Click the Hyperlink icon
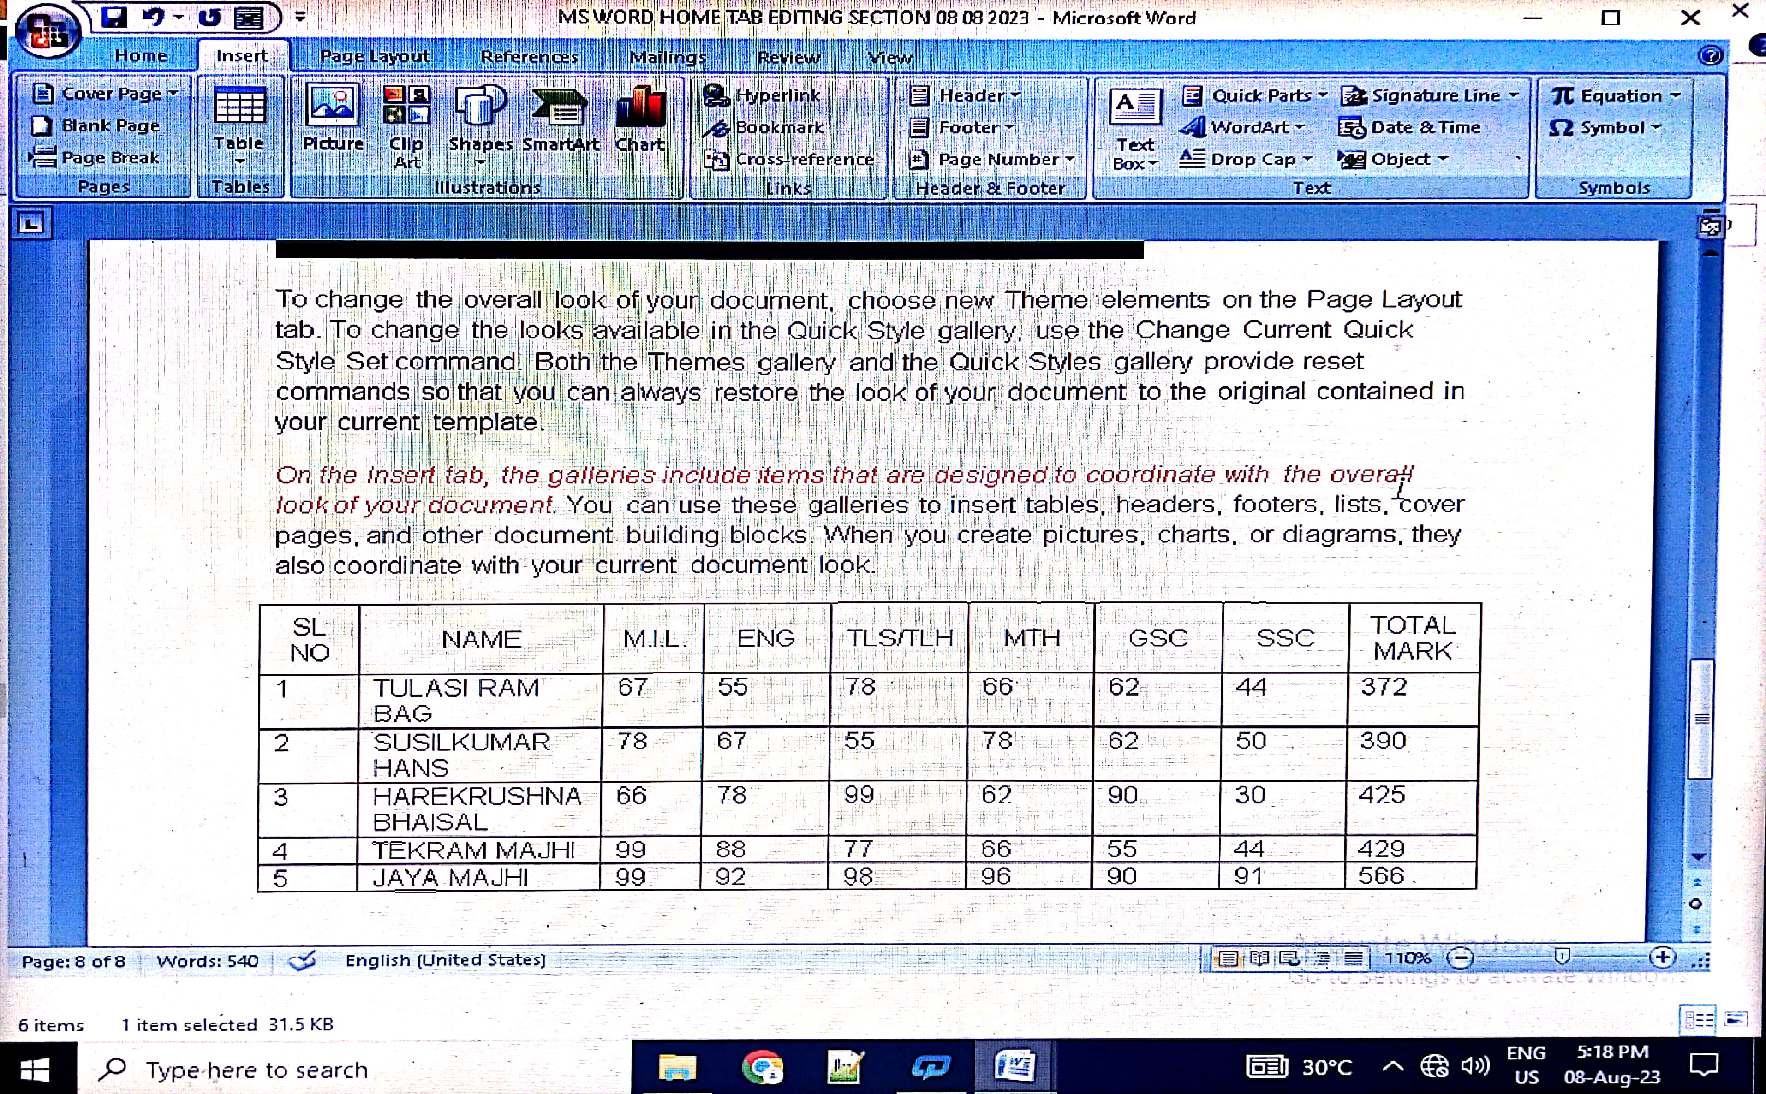The height and width of the screenshot is (1094, 1766). pyautogui.click(x=716, y=95)
